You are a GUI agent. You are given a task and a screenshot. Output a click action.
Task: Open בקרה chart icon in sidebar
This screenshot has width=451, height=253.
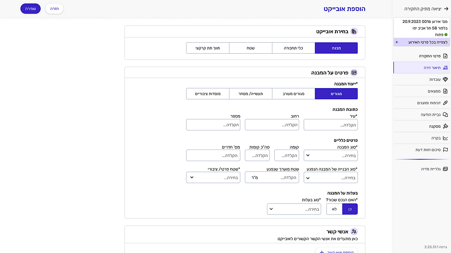(x=445, y=138)
